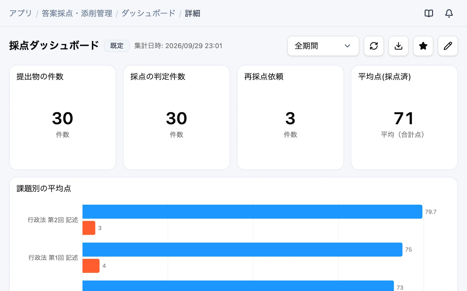
Task: Select the 再採点依頼 card
Action: click(290, 118)
